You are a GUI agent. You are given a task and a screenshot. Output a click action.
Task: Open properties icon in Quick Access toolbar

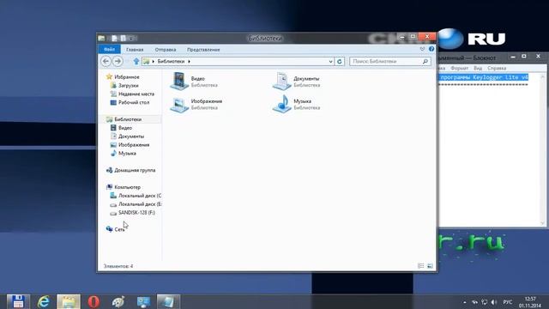pos(114,38)
